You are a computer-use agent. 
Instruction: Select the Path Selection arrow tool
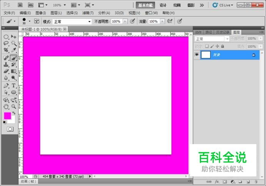point(6,92)
